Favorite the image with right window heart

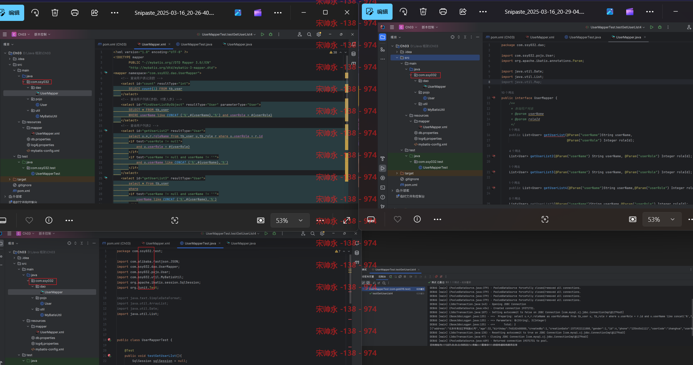398,219
